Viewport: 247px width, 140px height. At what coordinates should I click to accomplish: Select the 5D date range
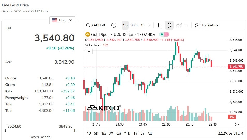tap(96, 133)
